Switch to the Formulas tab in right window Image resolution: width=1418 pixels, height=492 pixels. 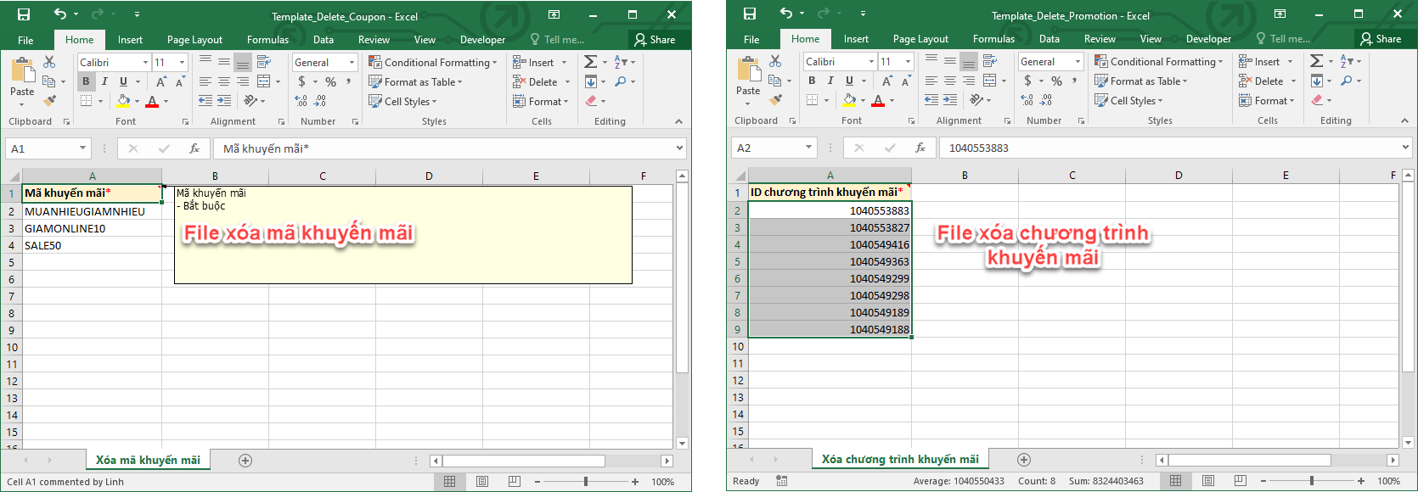tap(993, 39)
